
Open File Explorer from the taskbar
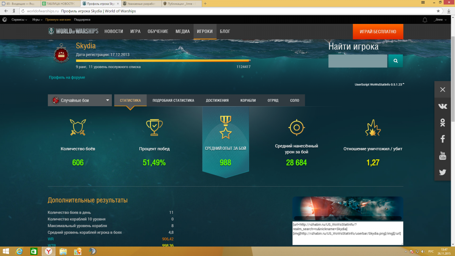[x=63, y=251]
